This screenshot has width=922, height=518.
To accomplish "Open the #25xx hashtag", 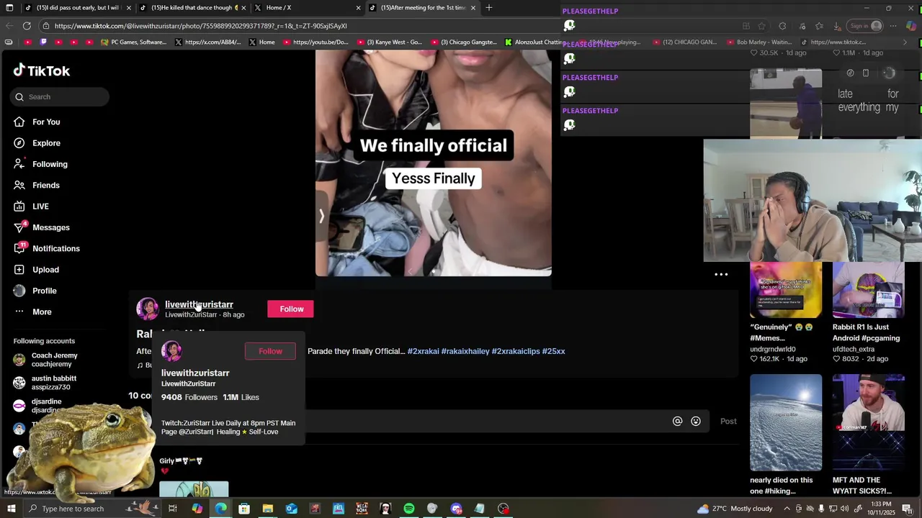I will tap(554, 351).
